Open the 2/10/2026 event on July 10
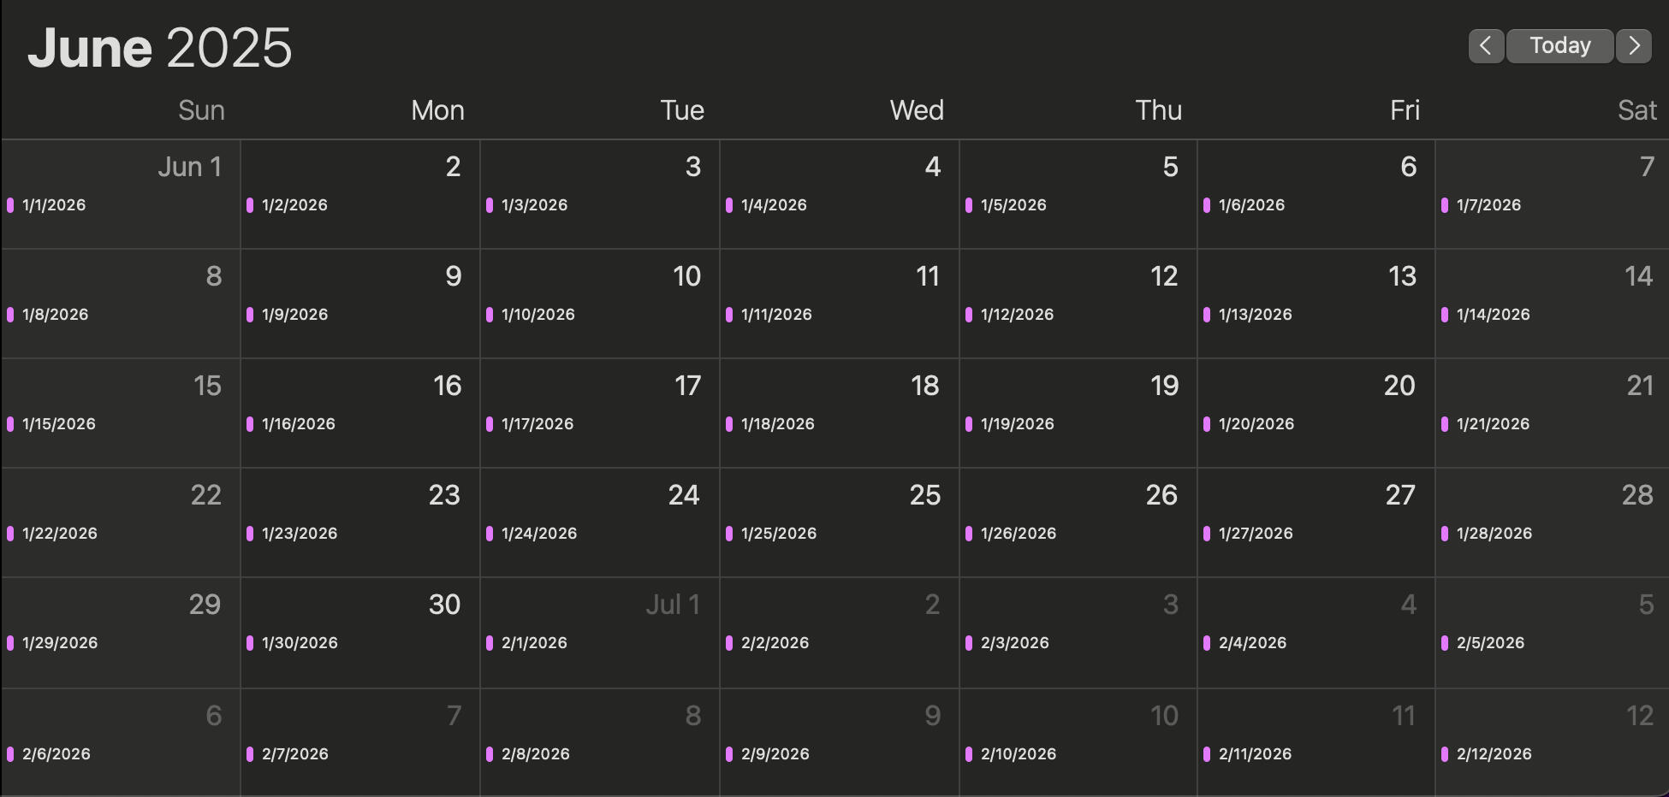Viewport: 1669px width, 797px height. [1018, 754]
